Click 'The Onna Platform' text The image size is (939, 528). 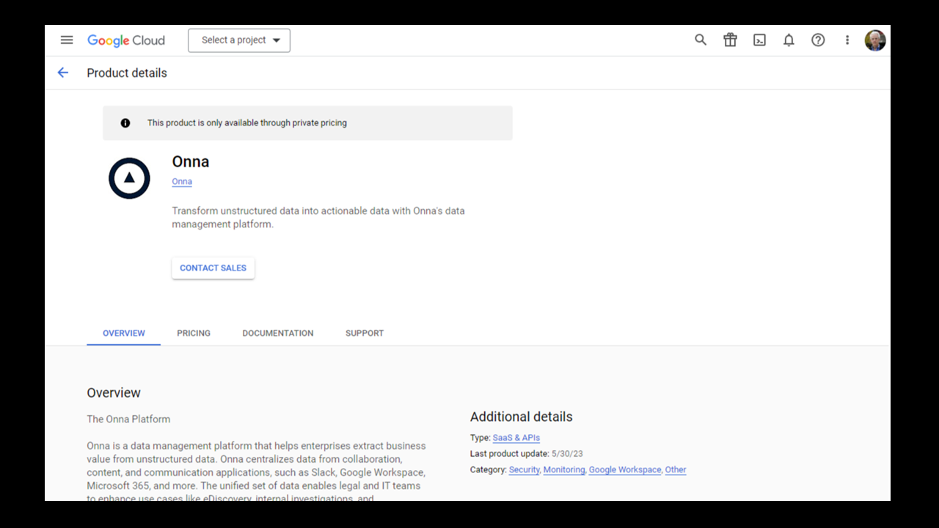coord(128,419)
